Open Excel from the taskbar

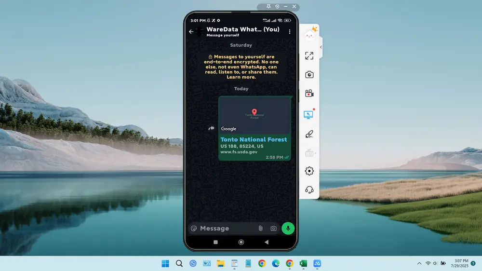303,263
